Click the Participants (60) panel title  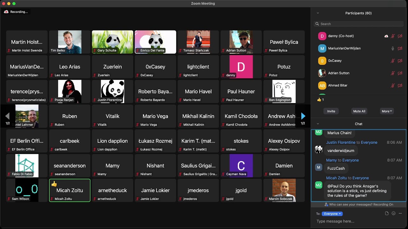(x=359, y=13)
